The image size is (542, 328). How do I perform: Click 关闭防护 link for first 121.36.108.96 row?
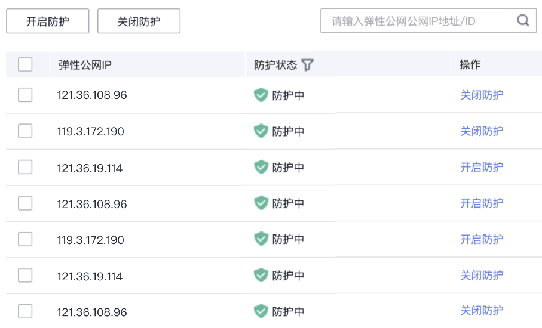[x=482, y=95]
